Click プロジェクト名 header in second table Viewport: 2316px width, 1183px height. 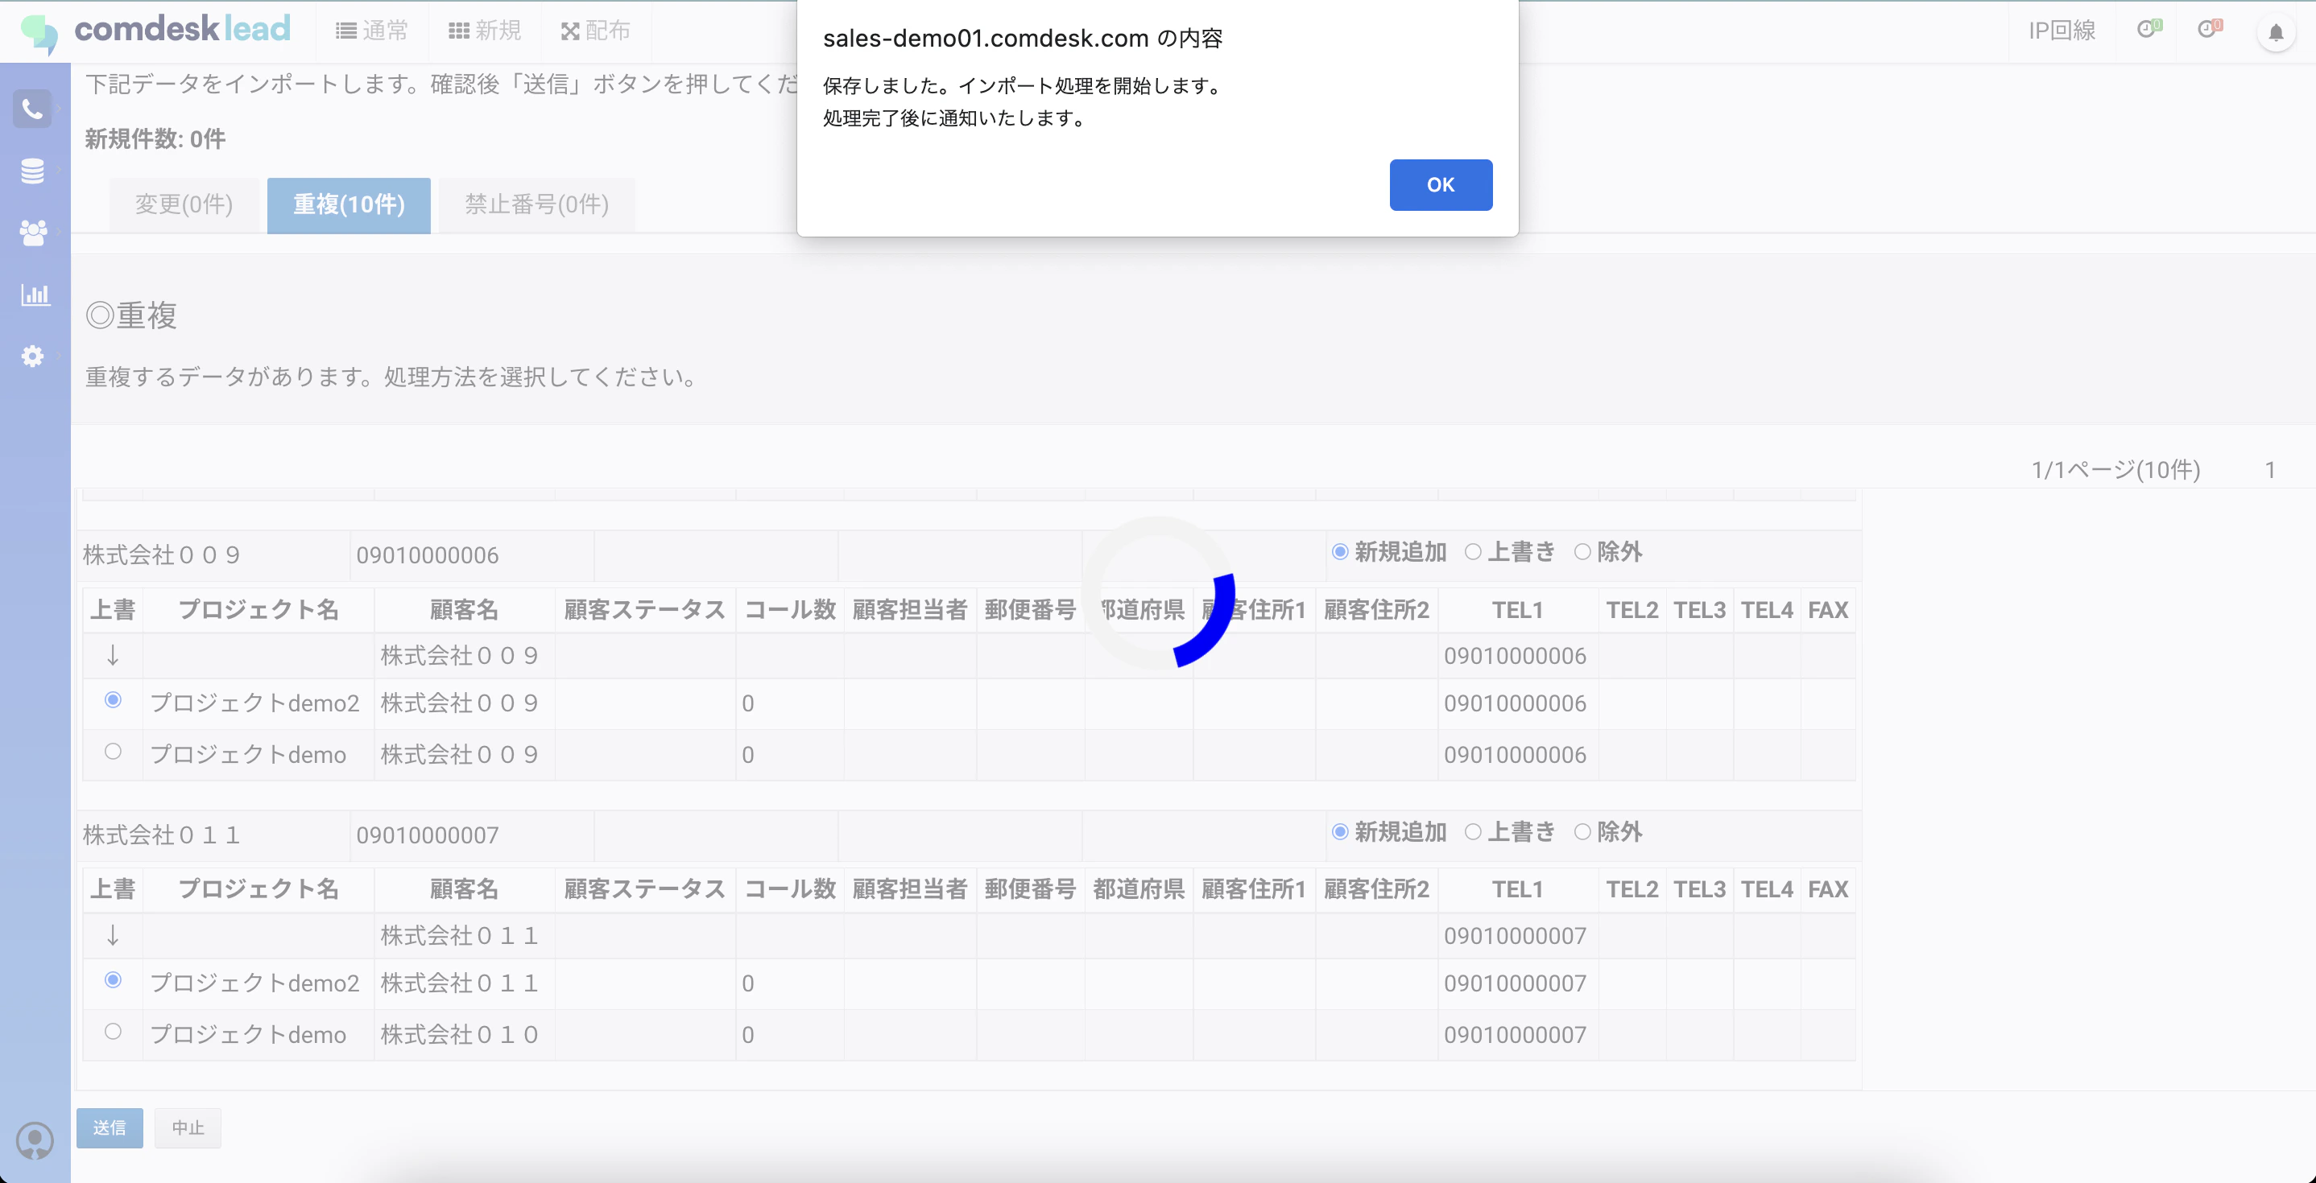pos(259,889)
